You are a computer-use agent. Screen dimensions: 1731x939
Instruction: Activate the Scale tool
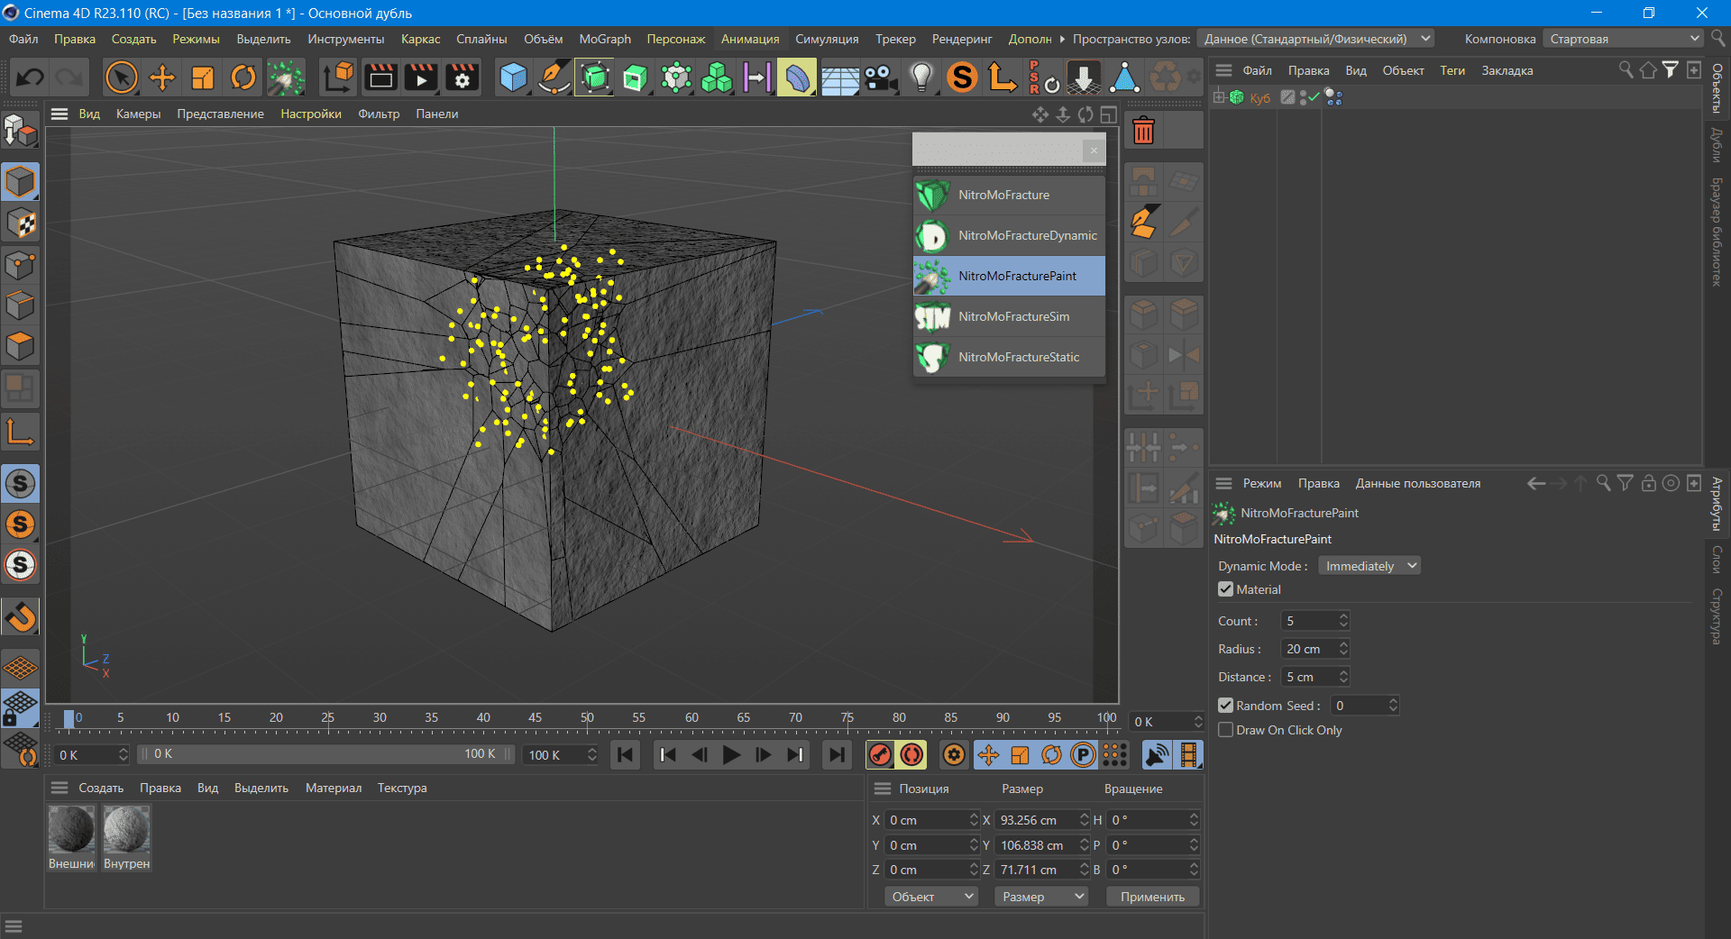pos(203,77)
